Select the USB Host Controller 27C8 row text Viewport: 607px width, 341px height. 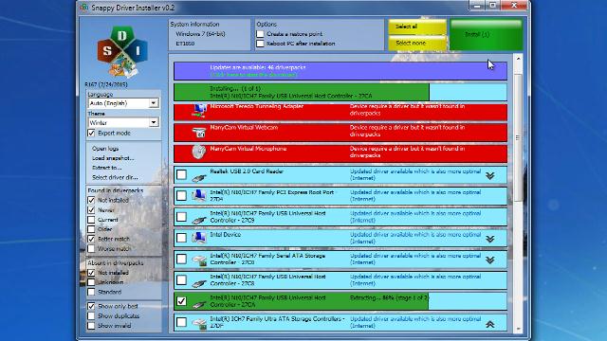click(x=267, y=280)
